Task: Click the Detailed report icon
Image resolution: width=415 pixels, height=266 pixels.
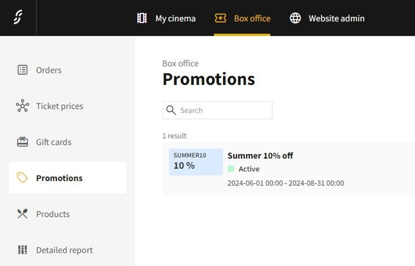Action: point(22,250)
